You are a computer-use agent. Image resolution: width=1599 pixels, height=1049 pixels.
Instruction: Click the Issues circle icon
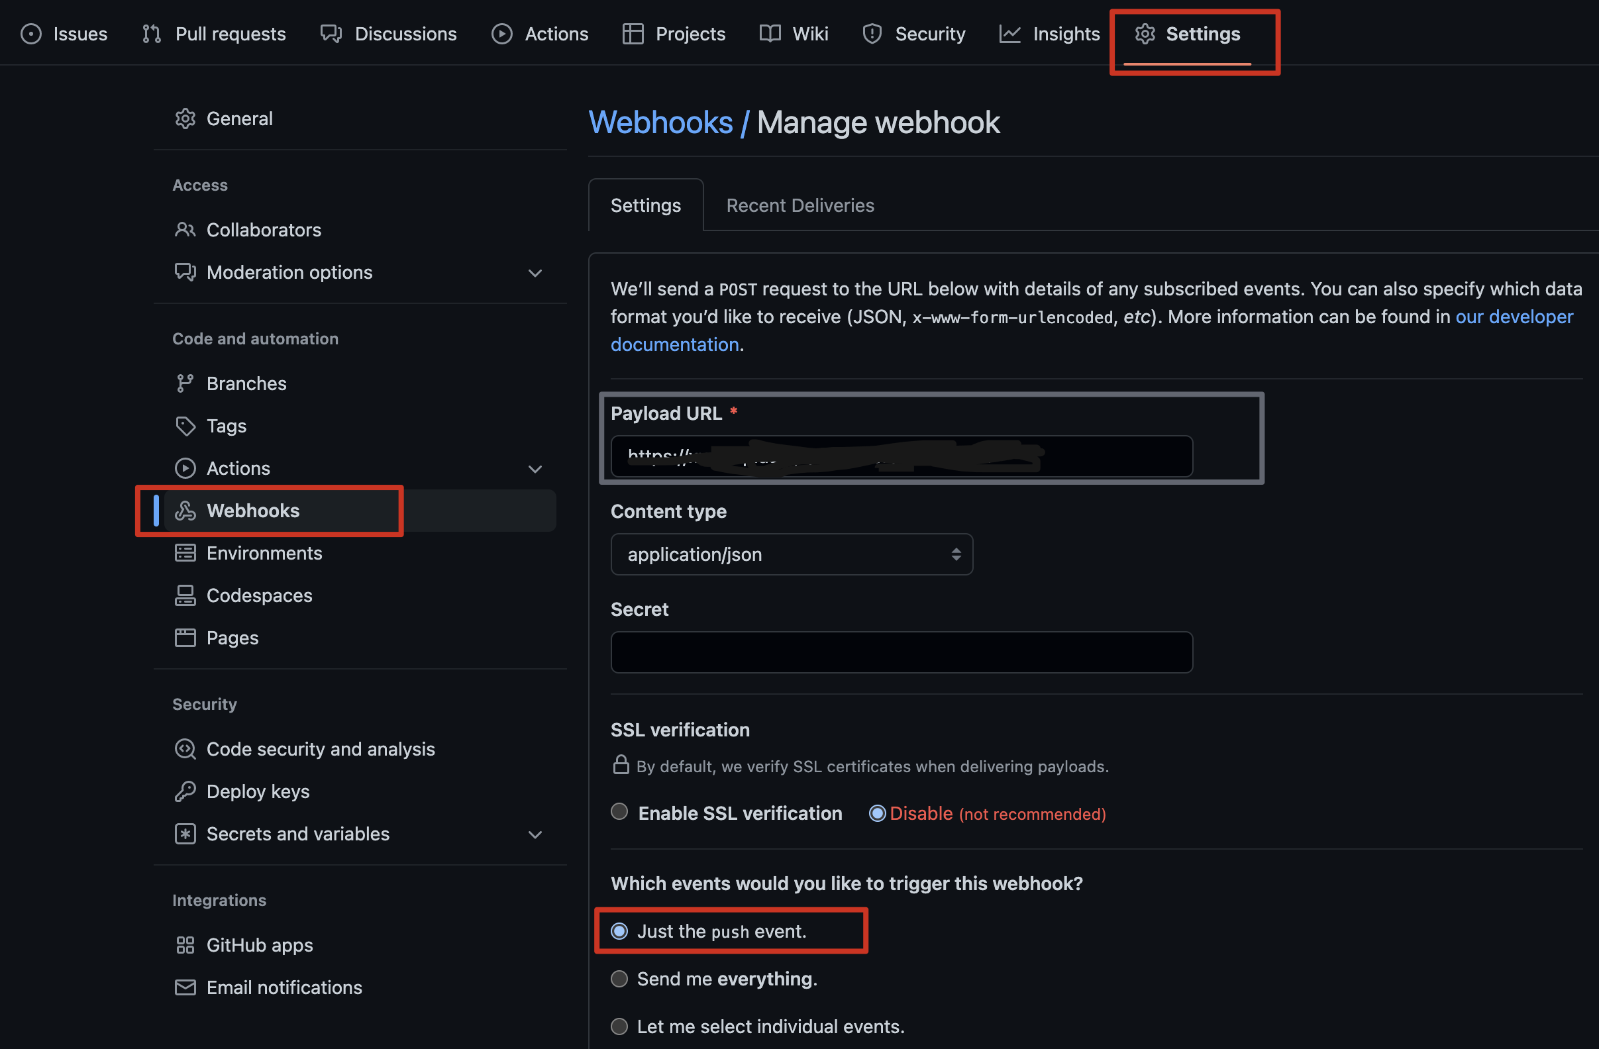(x=31, y=34)
